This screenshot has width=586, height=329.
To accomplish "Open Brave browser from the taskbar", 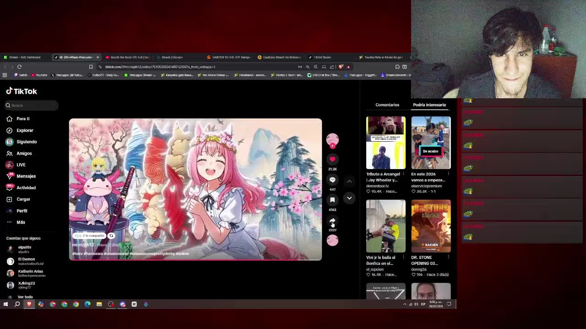I will [x=29, y=304].
